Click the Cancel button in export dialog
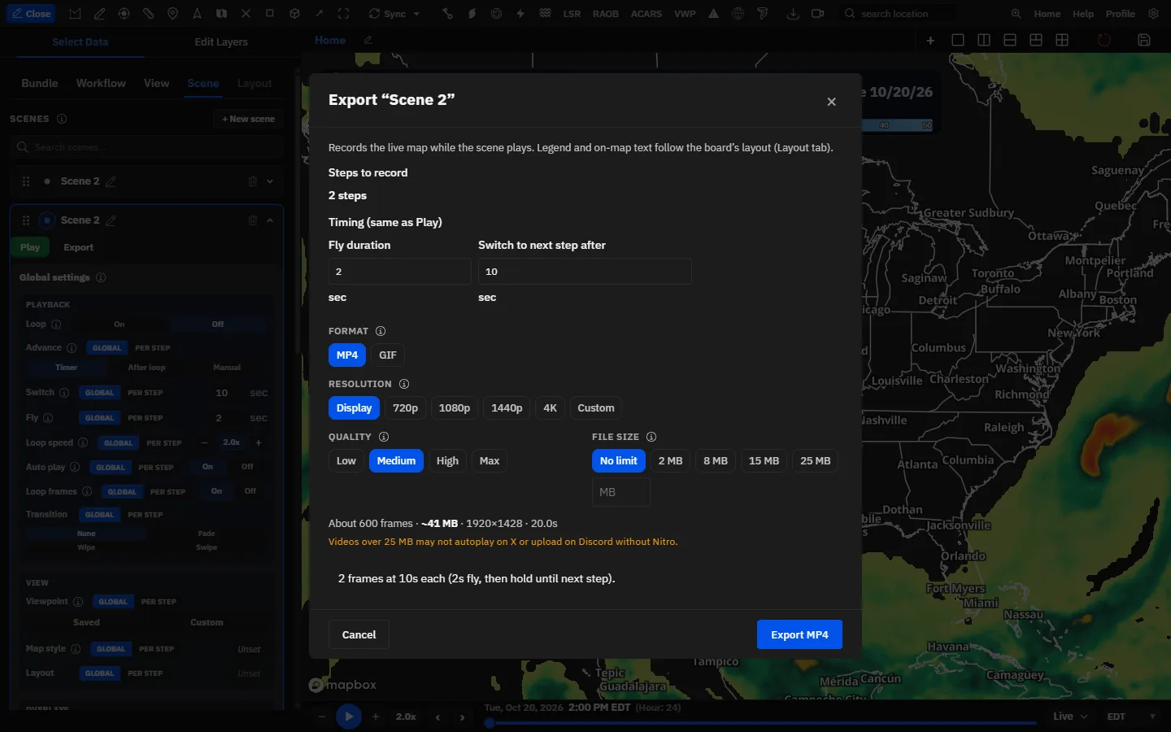The height and width of the screenshot is (732, 1171). (359, 634)
